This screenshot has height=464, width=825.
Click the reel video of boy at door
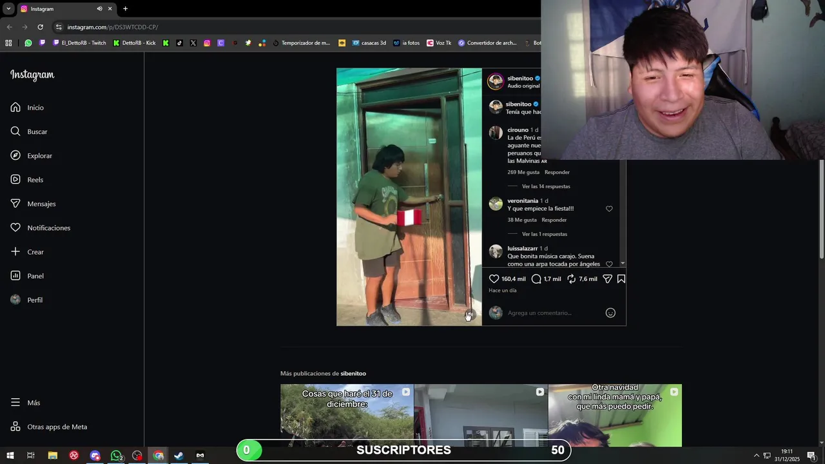pyautogui.click(x=409, y=197)
